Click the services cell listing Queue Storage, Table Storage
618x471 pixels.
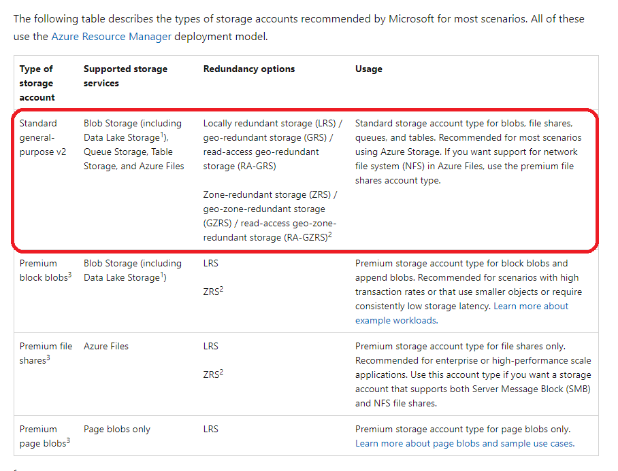click(133, 144)
